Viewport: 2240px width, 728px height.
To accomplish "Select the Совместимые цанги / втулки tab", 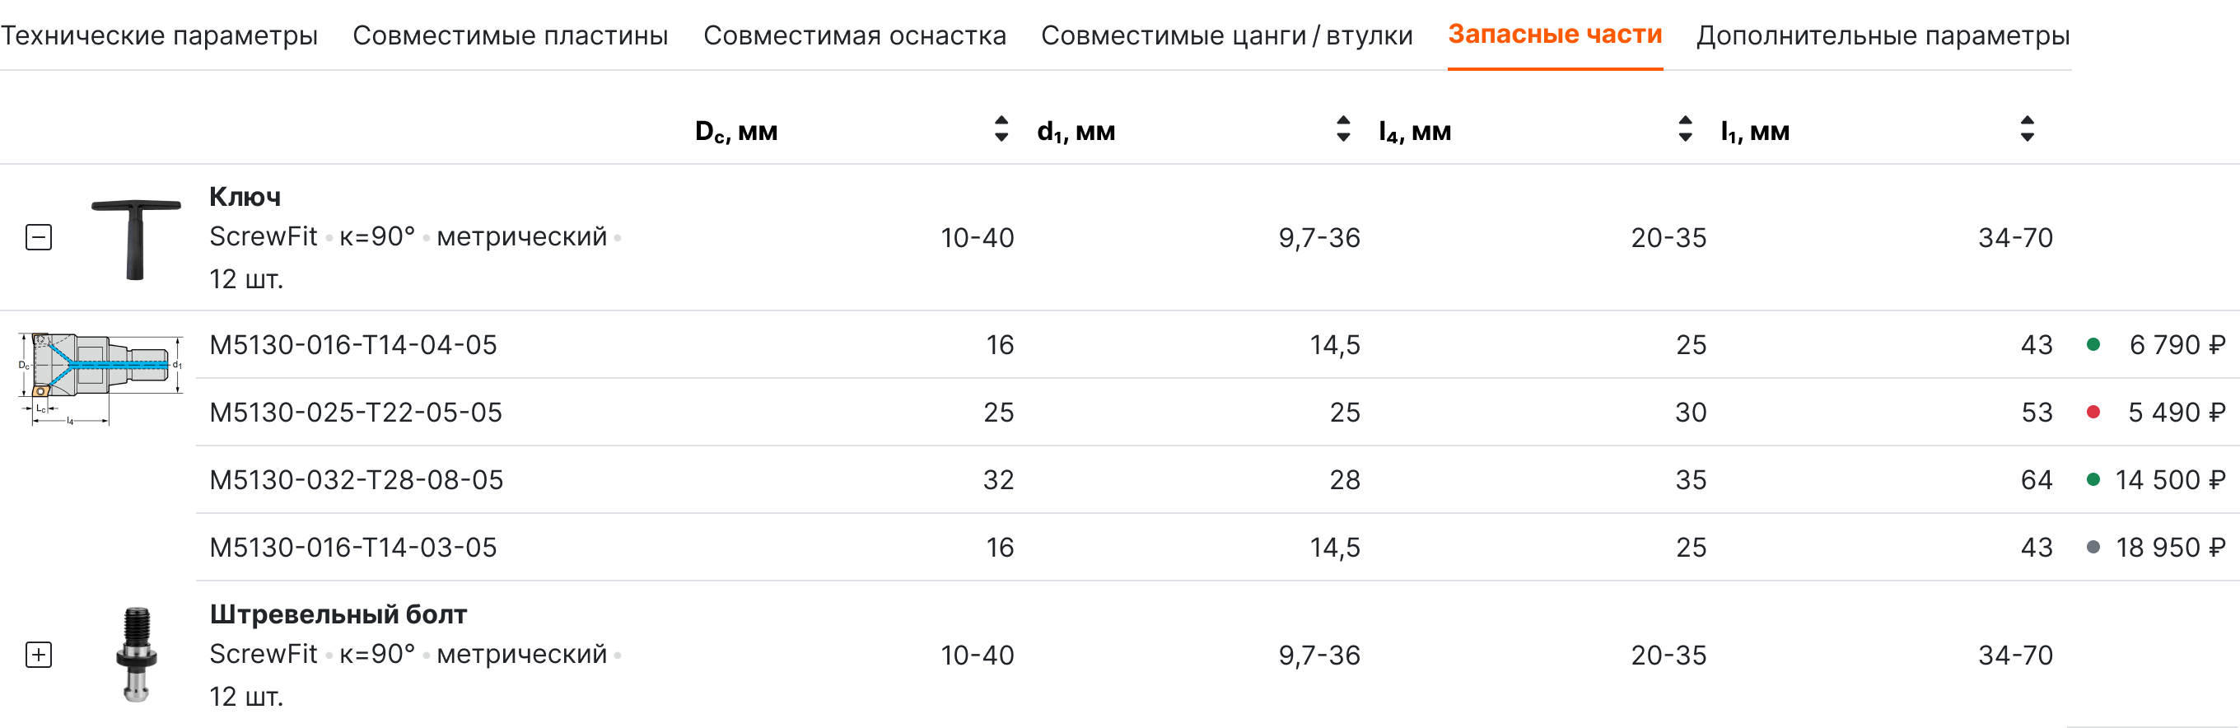I will point(1227,35).
